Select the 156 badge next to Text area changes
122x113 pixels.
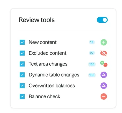(x=92, y=64)
